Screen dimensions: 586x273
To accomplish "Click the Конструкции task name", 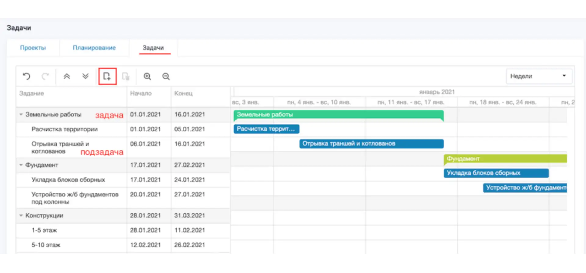I will pos(44,215).
